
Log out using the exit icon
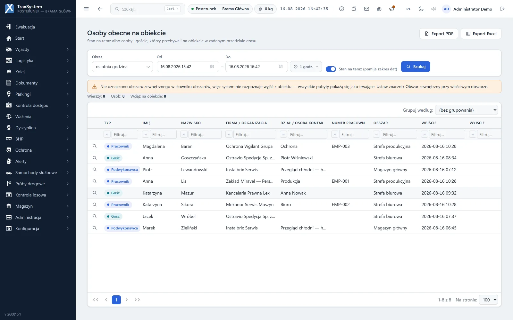502,9
